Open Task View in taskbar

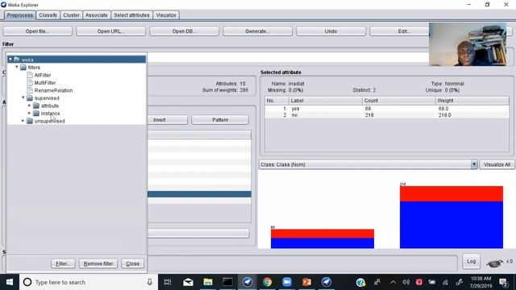[168, 282]
